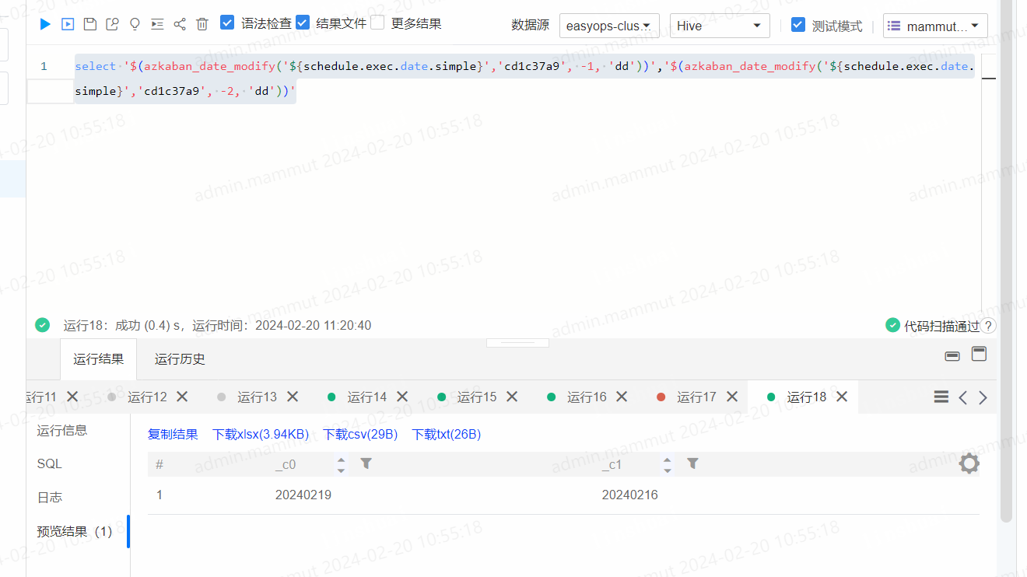The width and height of the screenshot is (1027, 577).
Task: Open the easyops-clus data source dropdown
Action: pyautogui.click(x=609, y=25)
